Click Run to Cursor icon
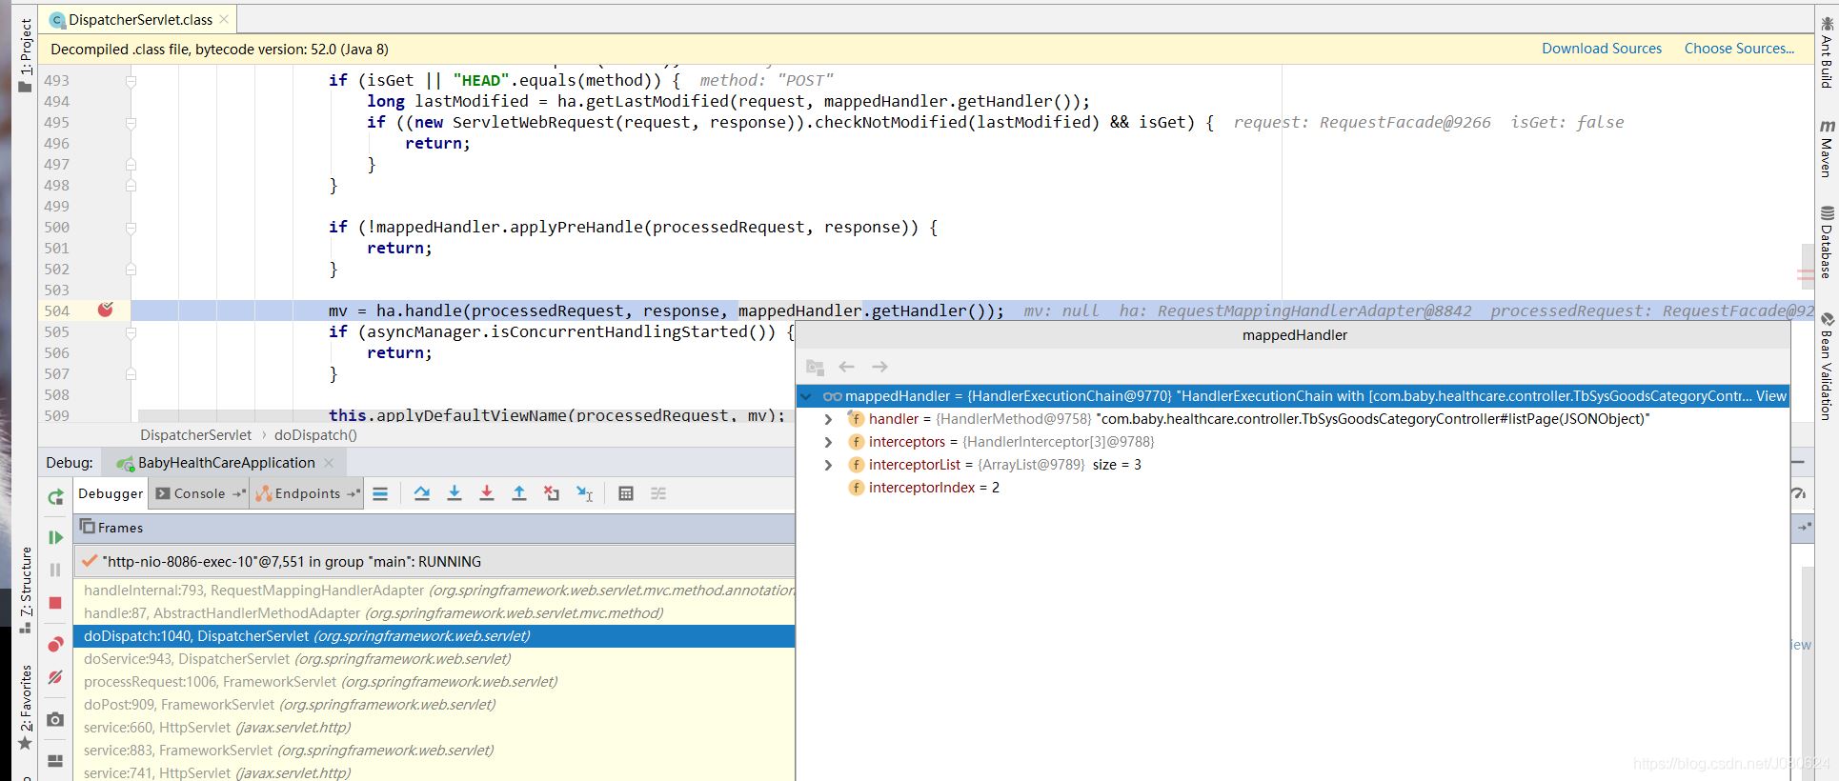The width and height of the screenshot is (1839, 781). click(585, 493)
